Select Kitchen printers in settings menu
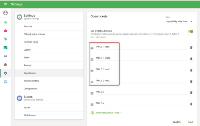This screenshot has height=126, width=200. click(x=31, y=81)
